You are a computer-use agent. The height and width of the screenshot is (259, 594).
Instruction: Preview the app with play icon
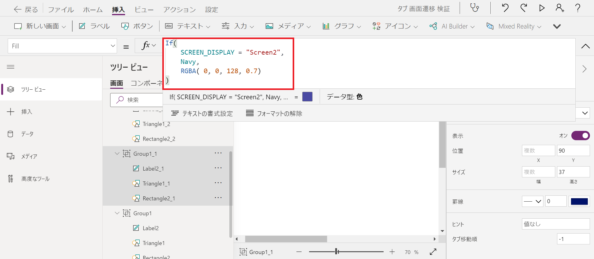coord(542,8)
